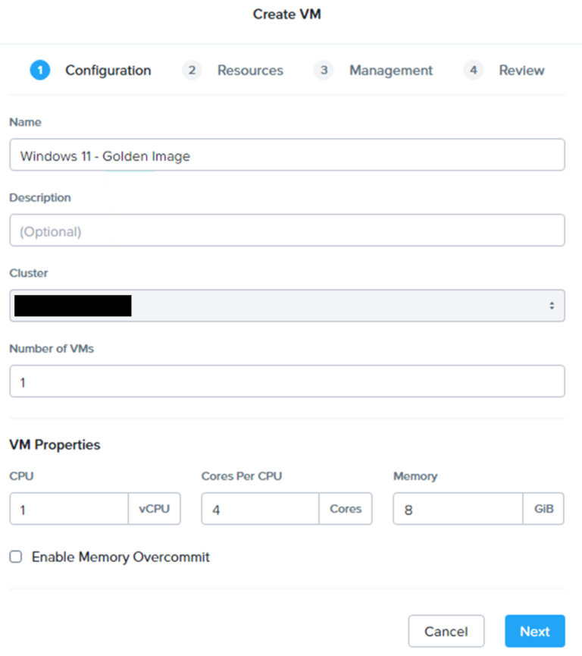Click the step 1 Configuration circle
The height and width of the screenshot is (656, 582).
pyautogui.click(x=39, y=70)
